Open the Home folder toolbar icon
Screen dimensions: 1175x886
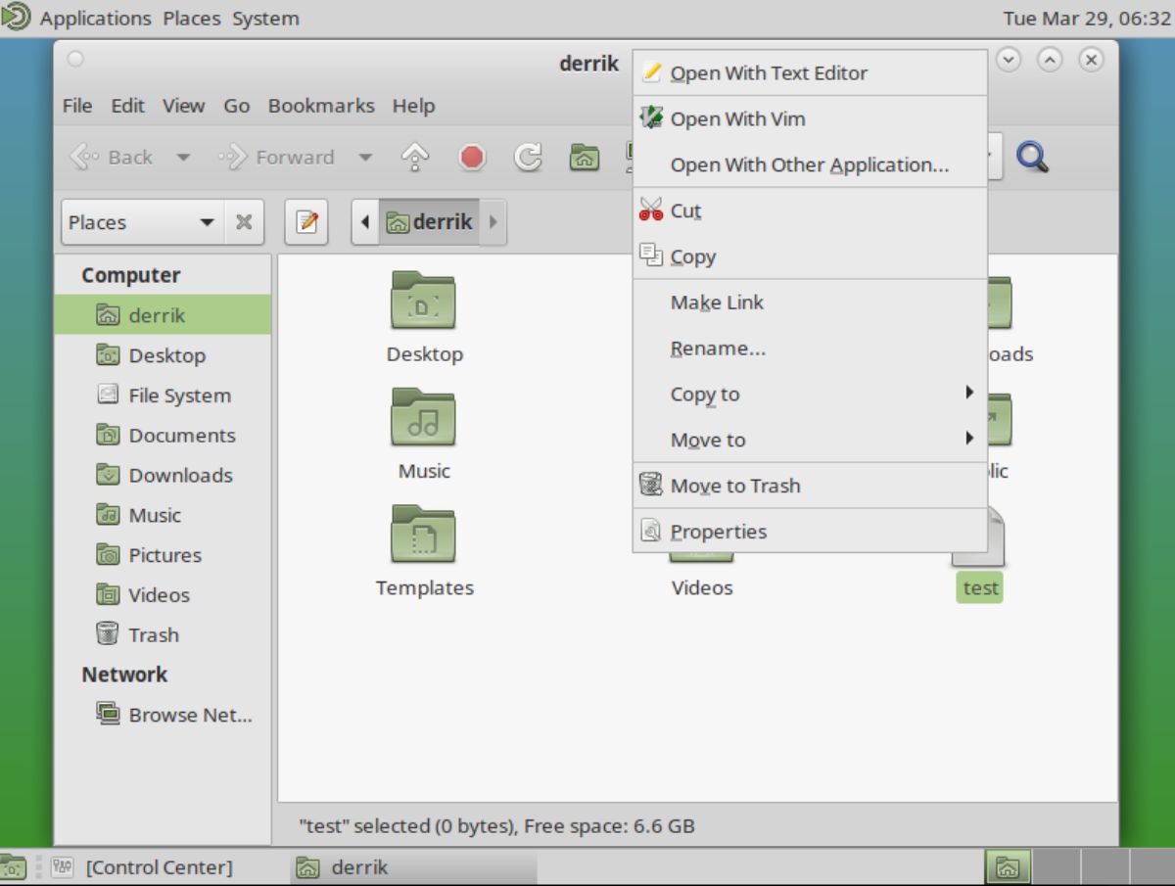click(x=582, y=157)
